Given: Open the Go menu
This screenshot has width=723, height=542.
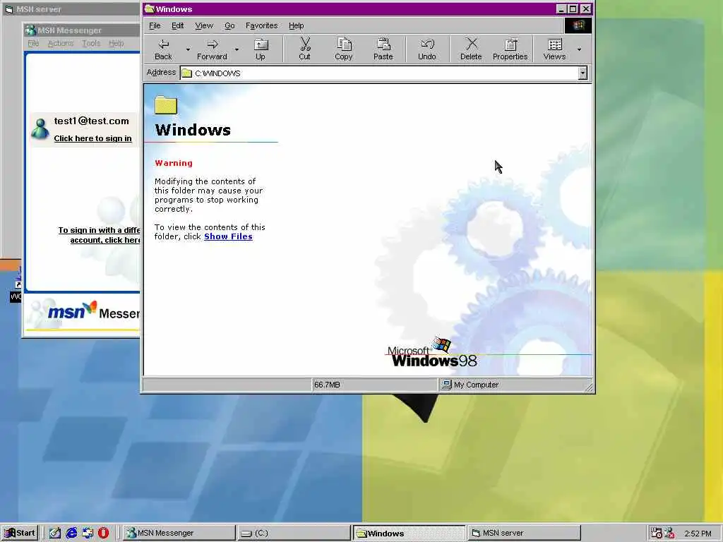Looking at the screenshot, I should tap(229, 26).
